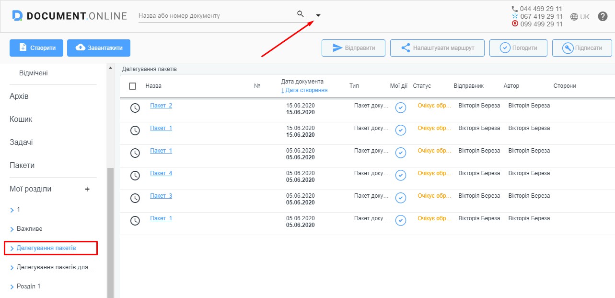Click approve check icon in Пакет_4 row
Viewport: 615px width, 298px height.
[x=401, y=176]
